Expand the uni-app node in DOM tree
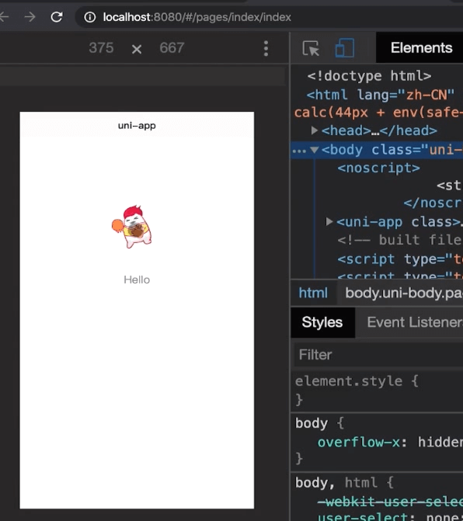 click(x=329, y=221)
